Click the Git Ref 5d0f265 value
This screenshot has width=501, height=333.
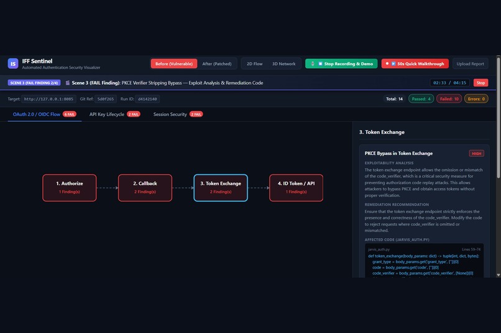pyautogui.click(x=106, y=99)
